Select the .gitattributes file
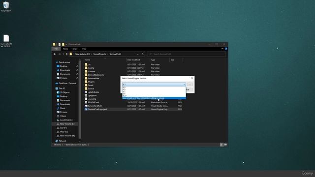 point(94,92)
